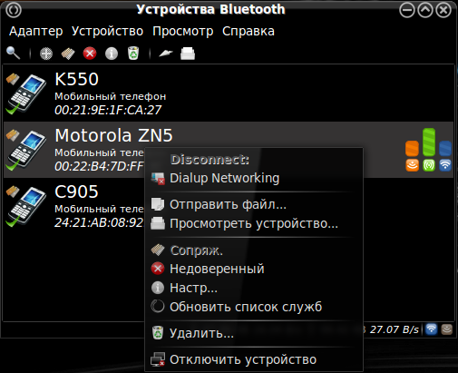Click K550 Мобильный телефон type label

(111, 96)
